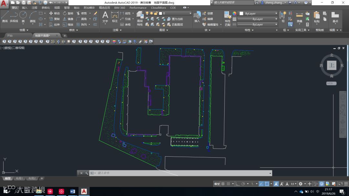Click the 模型 button in status bar
Viewport: 349px width, 196px height.
(x=217, y=184)
